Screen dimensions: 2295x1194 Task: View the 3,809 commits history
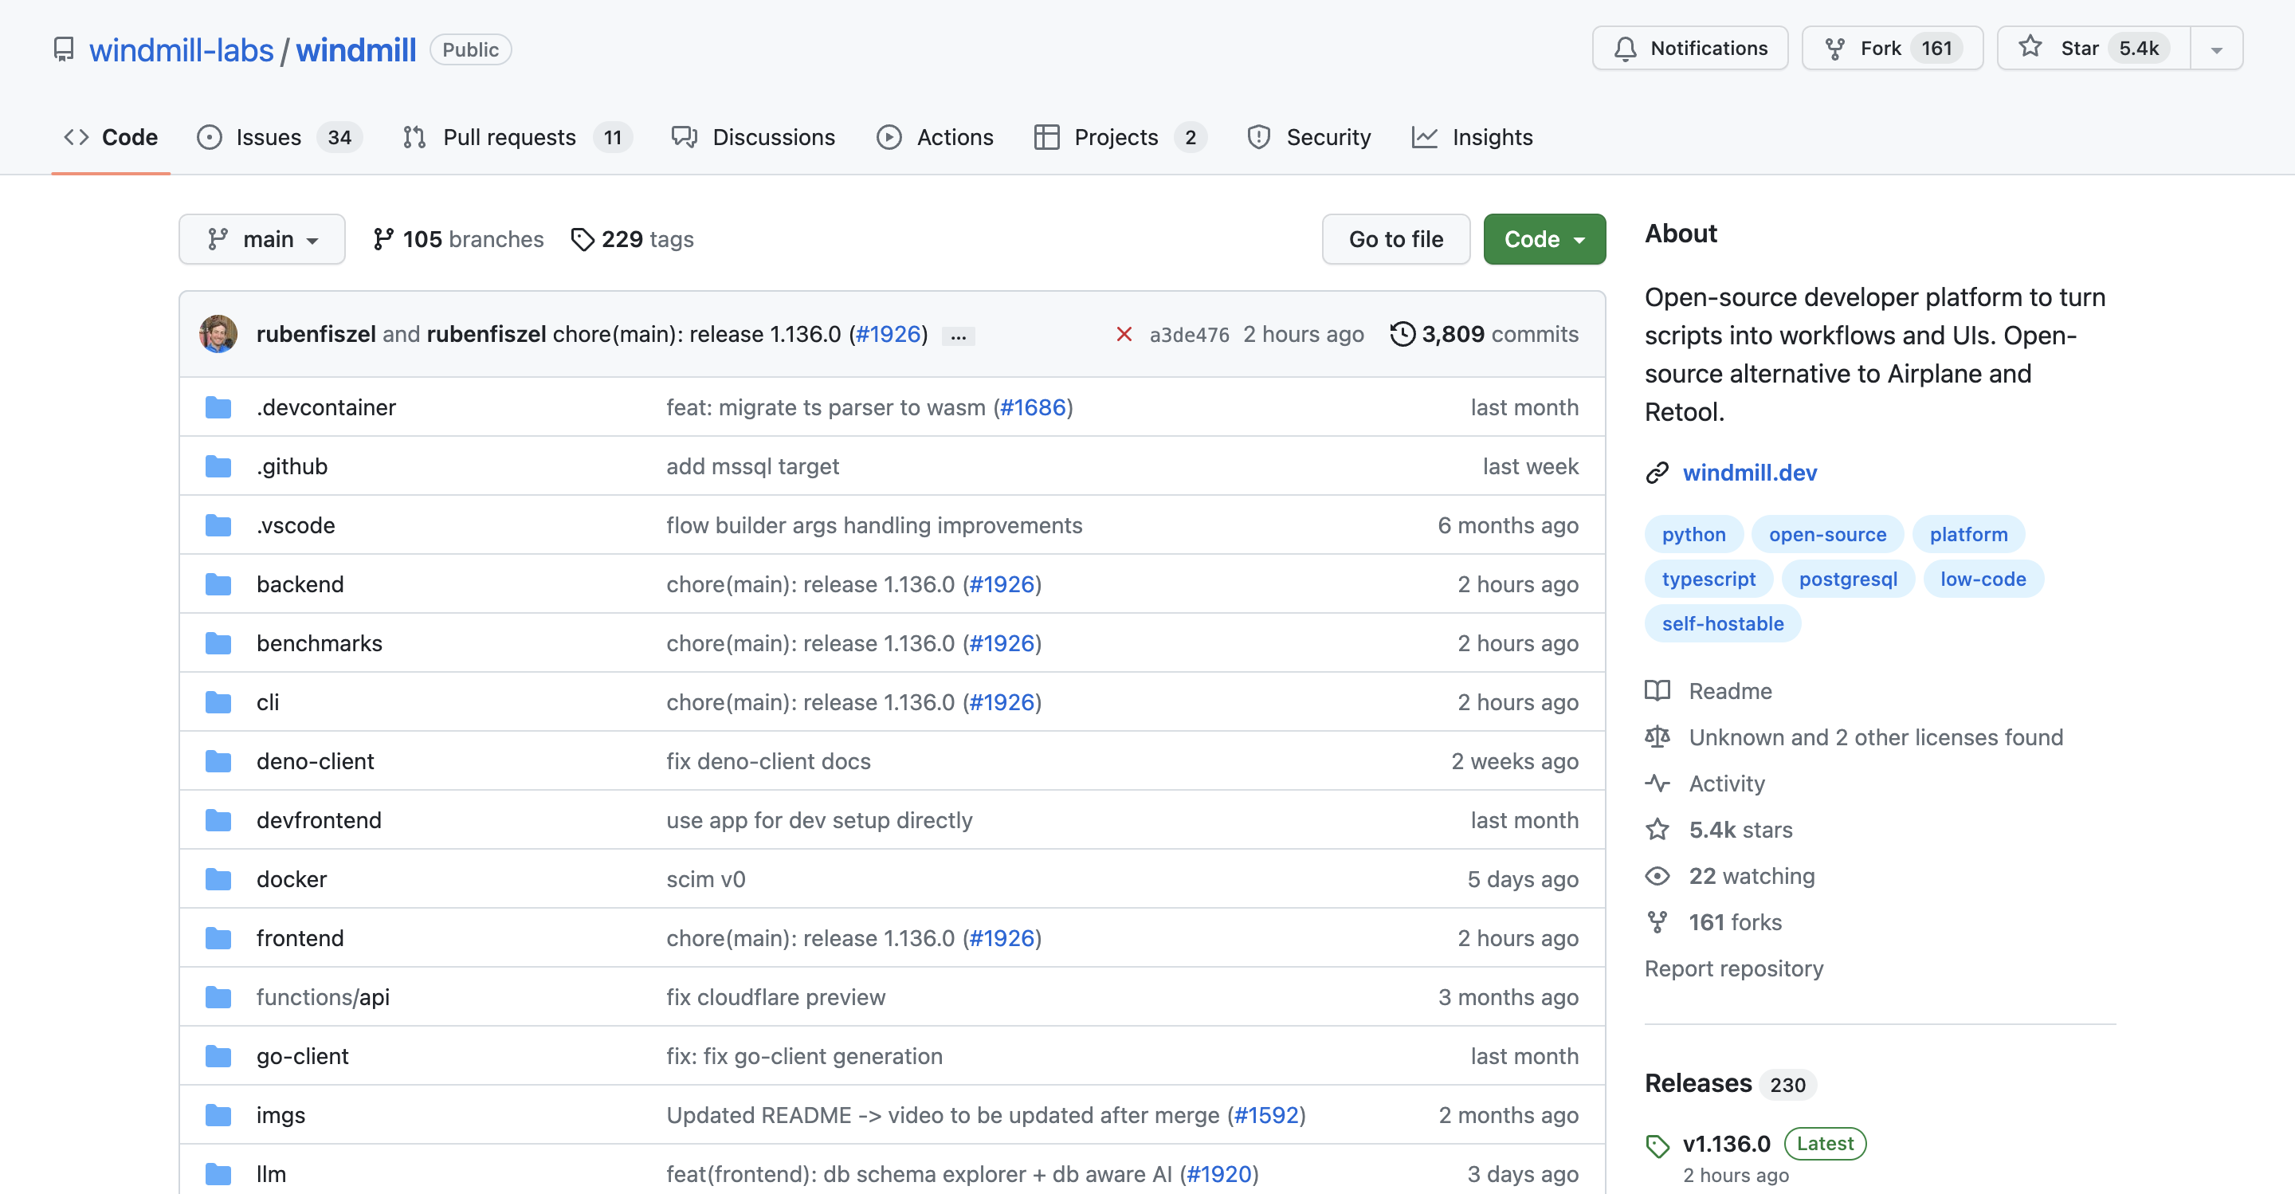1485,334
